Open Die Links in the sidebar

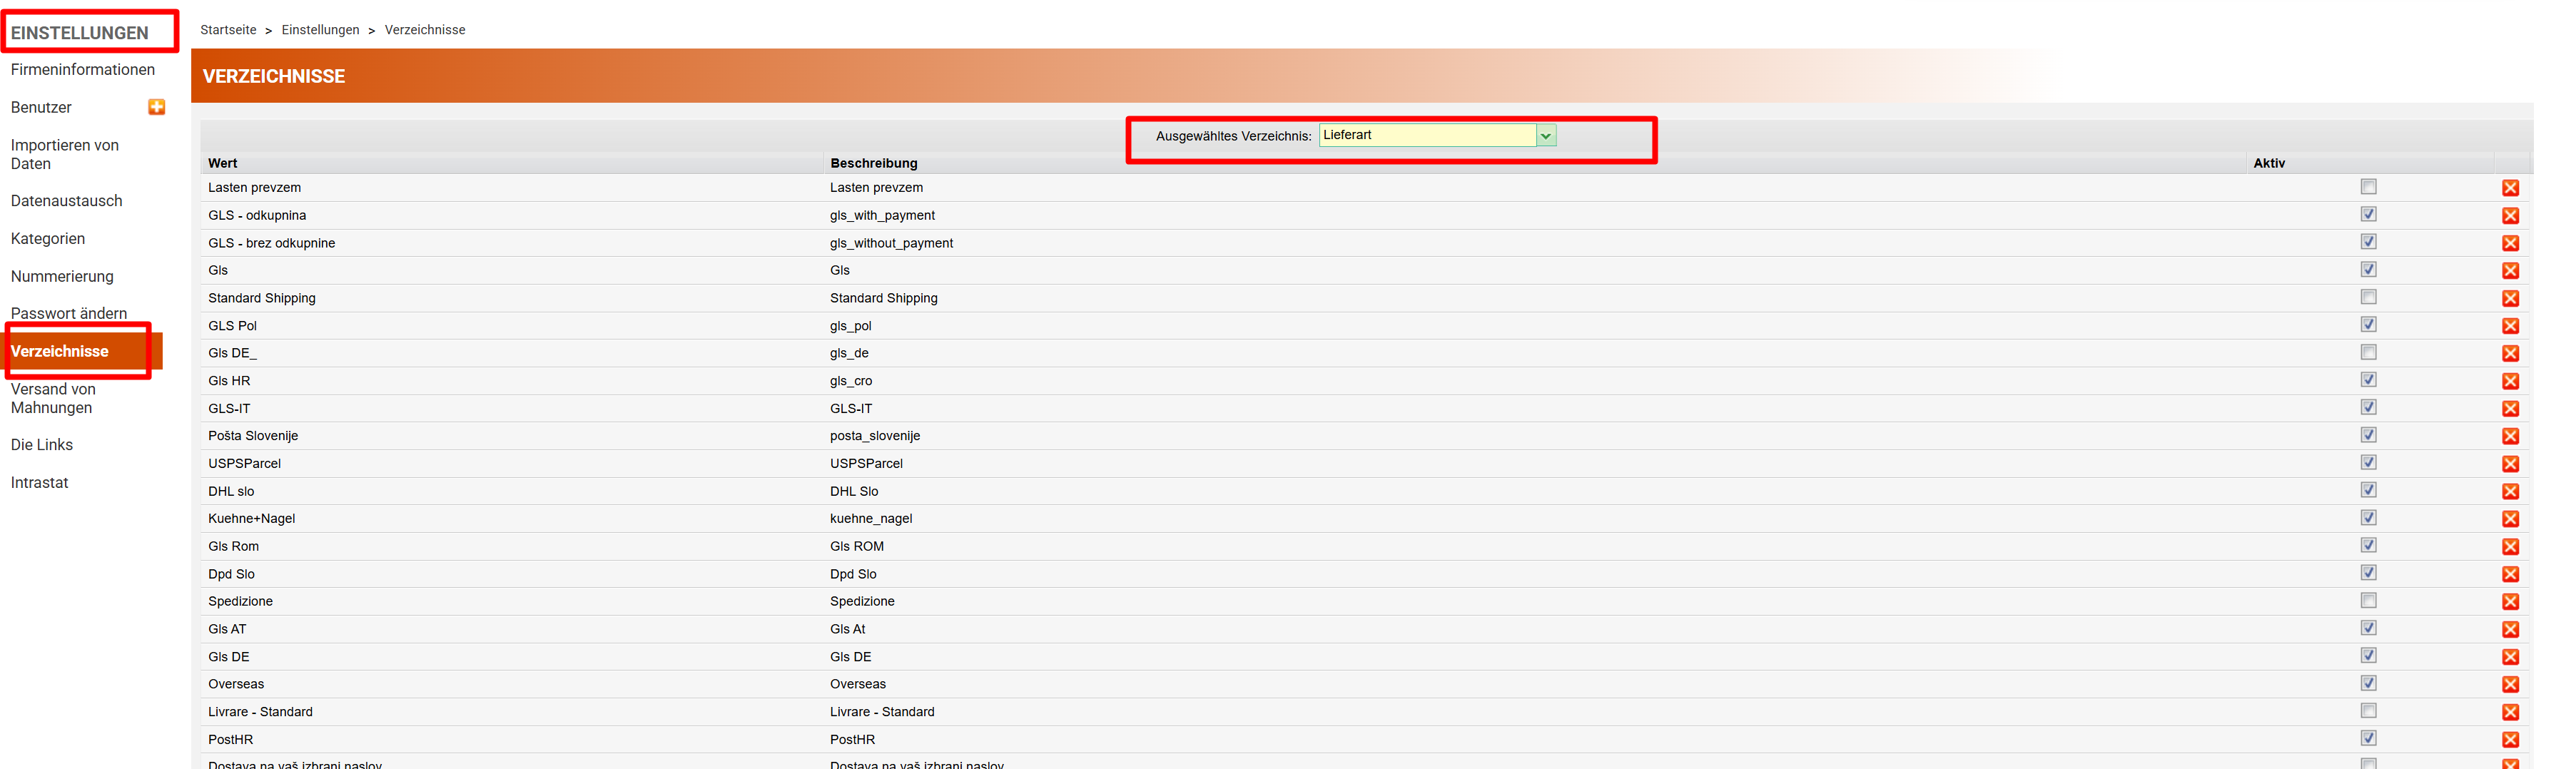[x=42, y=445]
